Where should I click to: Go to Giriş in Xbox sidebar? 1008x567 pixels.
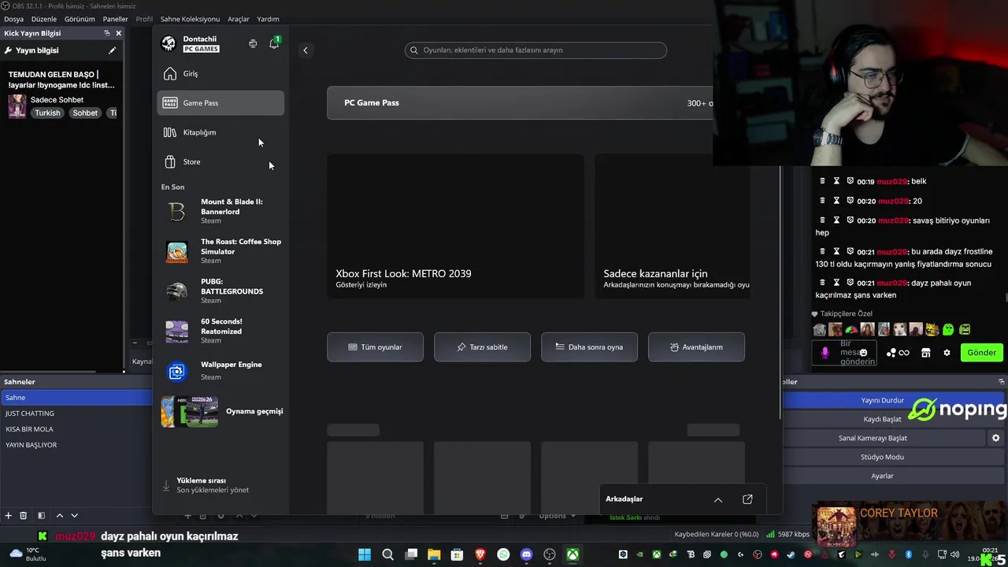click(220, 74)
